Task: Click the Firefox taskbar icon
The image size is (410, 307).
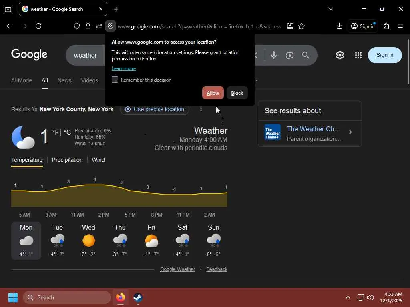Action: coord(121,297)
